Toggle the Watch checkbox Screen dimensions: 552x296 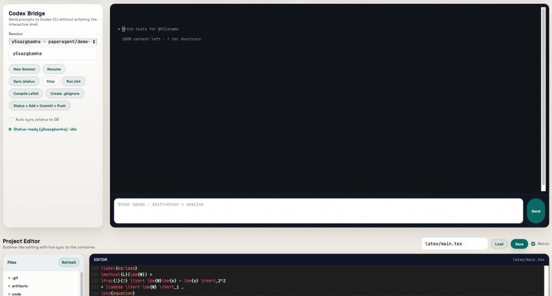533,244
